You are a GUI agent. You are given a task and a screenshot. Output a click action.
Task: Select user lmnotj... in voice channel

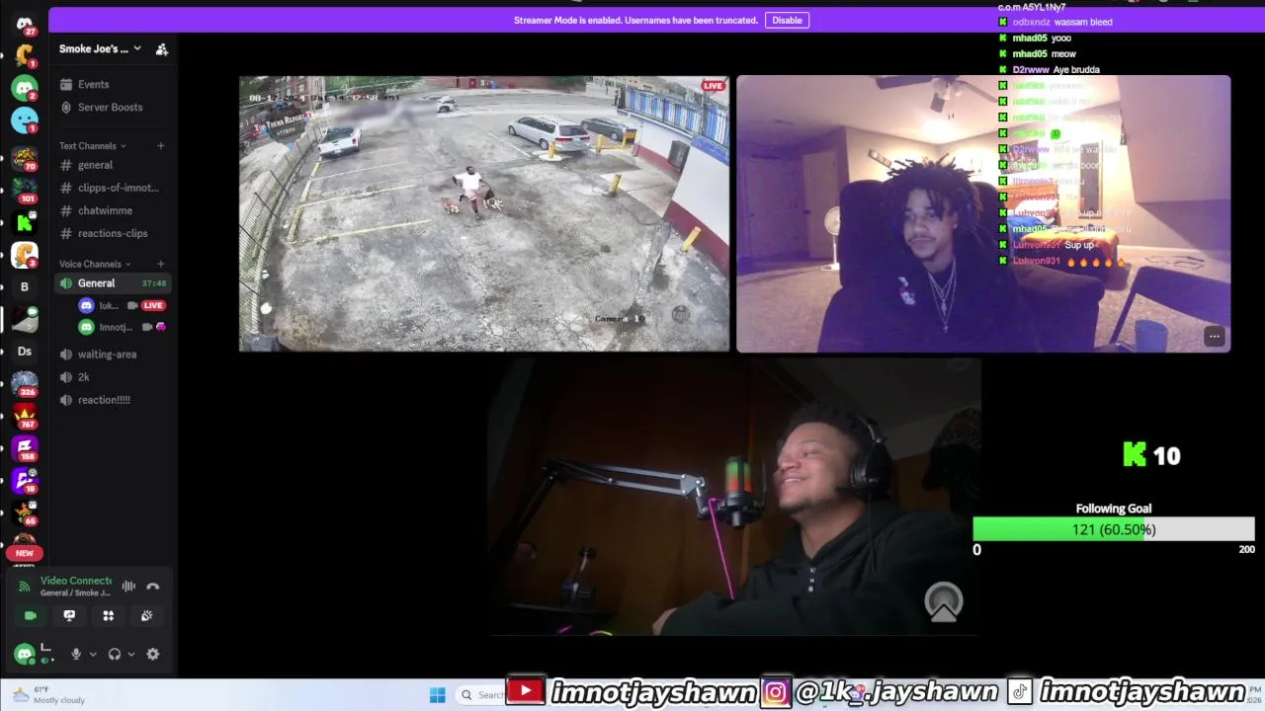click(121, 327)
